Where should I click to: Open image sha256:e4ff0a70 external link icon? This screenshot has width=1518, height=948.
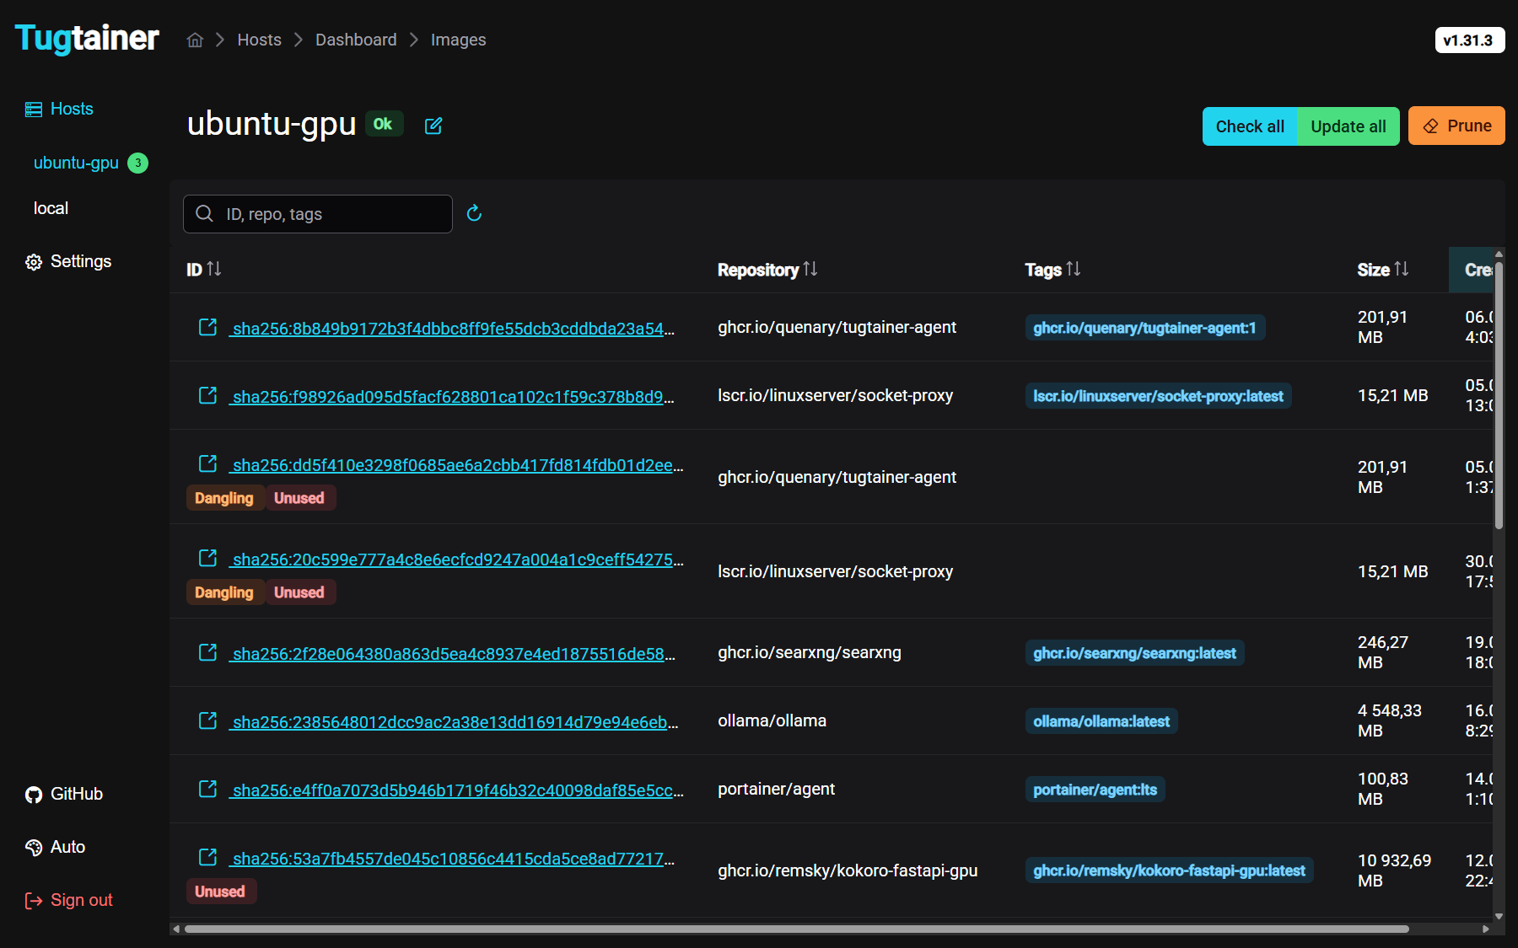pos(207,789)
